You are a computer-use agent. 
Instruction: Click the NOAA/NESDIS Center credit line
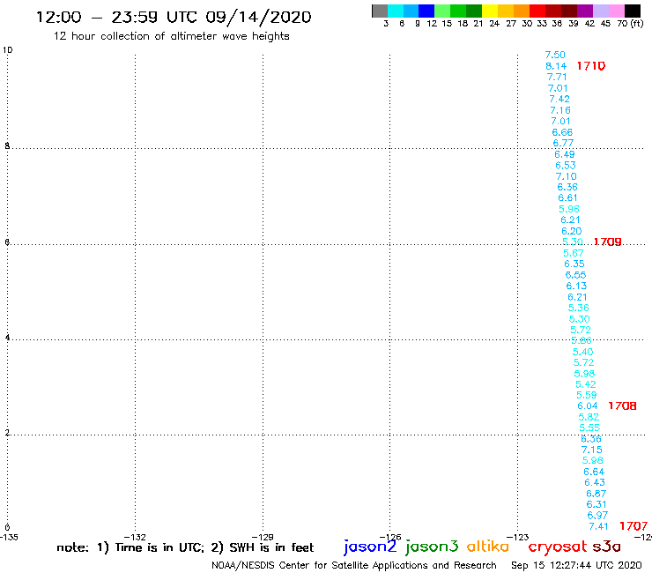(354, 566)
